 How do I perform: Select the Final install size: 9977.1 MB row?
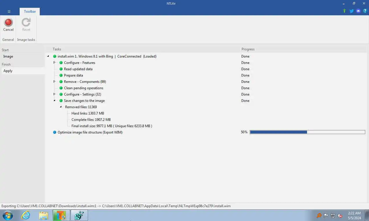tap(112, 126)
